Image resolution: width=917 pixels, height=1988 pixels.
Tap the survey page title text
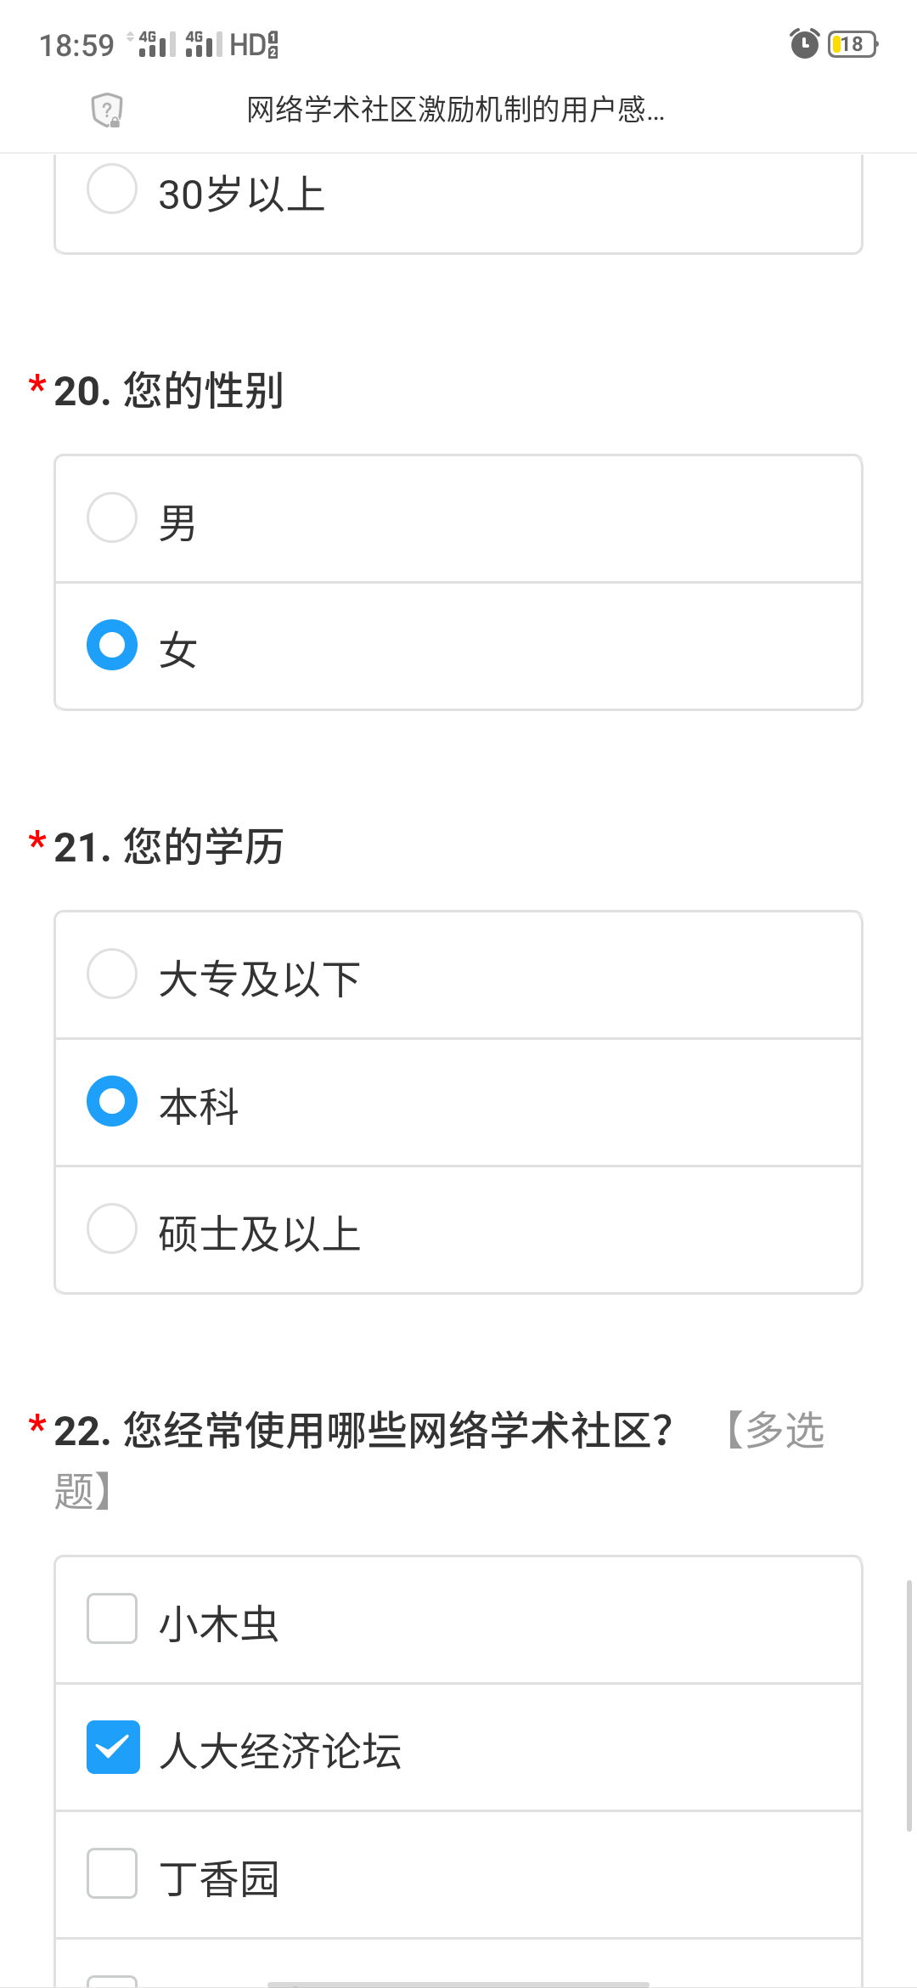pyautogui.click(x=455, y=110)
